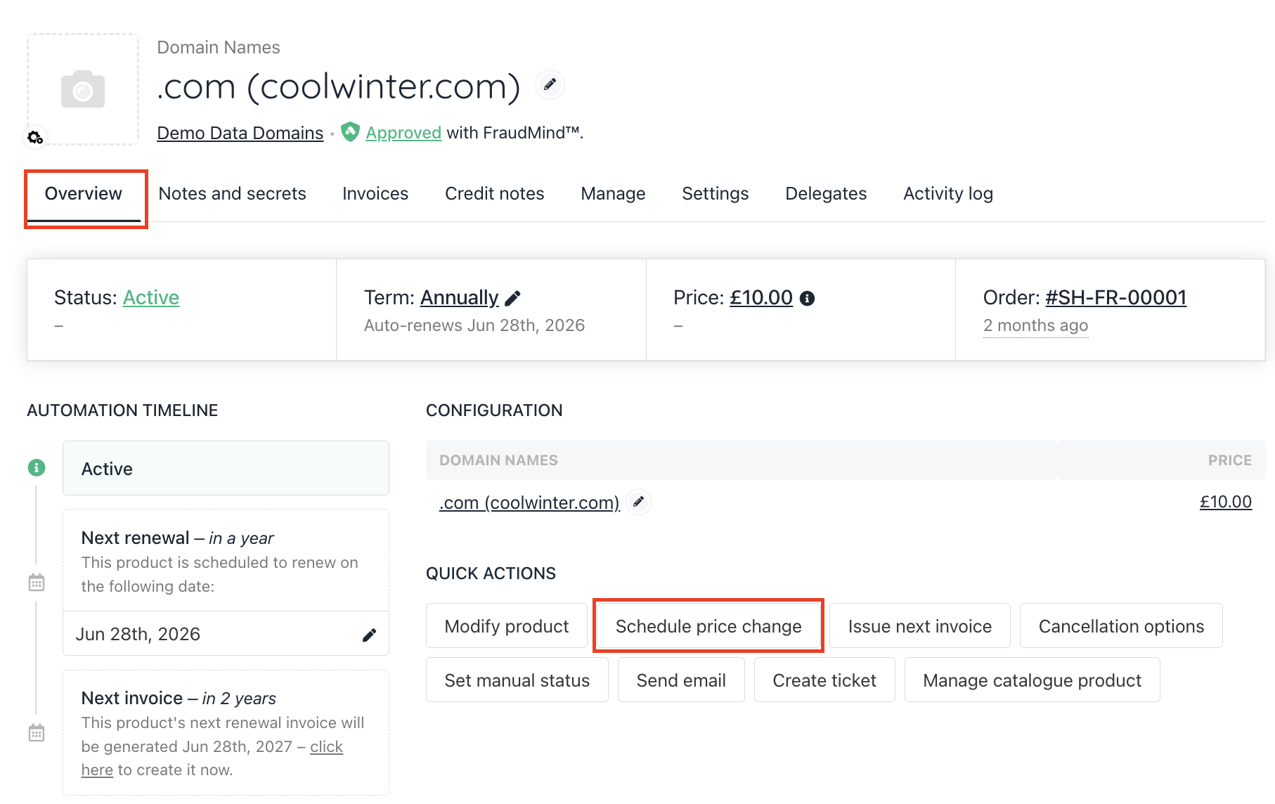
Task: Switch to the Activity log tab
Action: coord(947,193)
